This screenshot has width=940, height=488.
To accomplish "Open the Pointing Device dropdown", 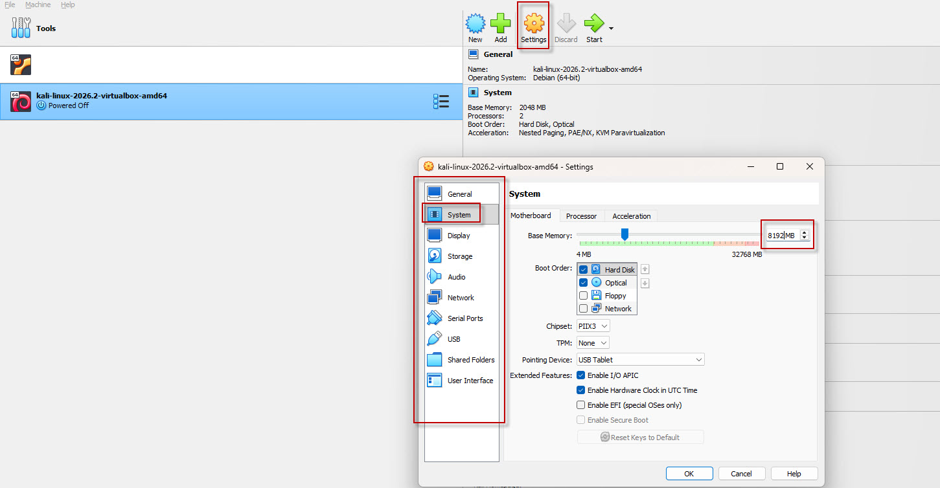I will tap(641, 360).
